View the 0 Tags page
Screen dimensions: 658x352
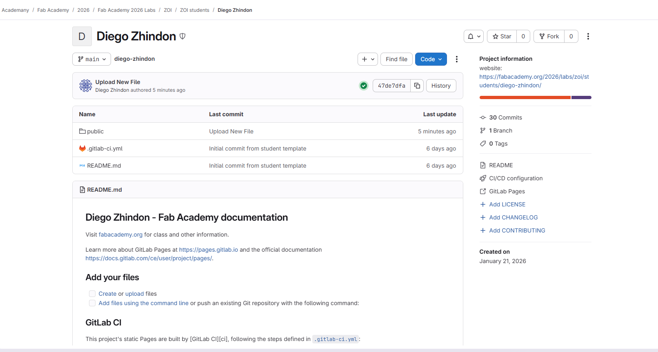coord(498,144)
